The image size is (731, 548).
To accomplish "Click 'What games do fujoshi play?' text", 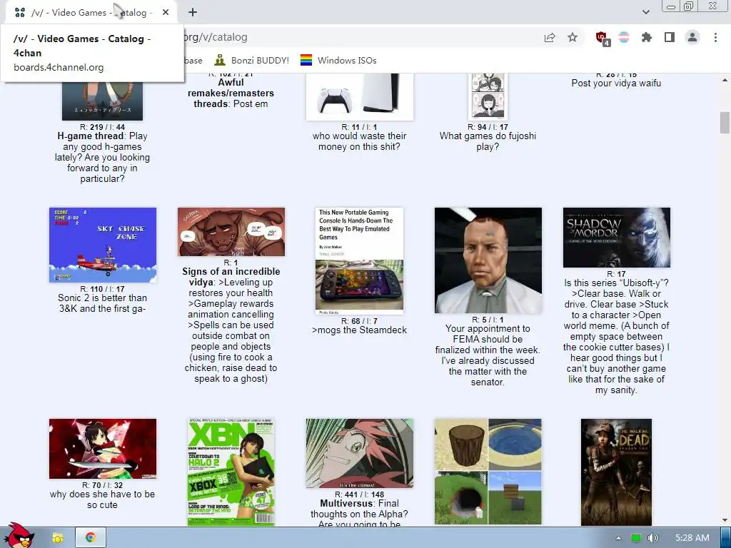I will point(488,141).
